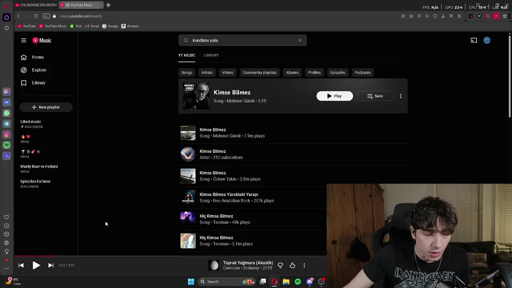Reload the current page

pyautogui.click(x=36, y=16)
